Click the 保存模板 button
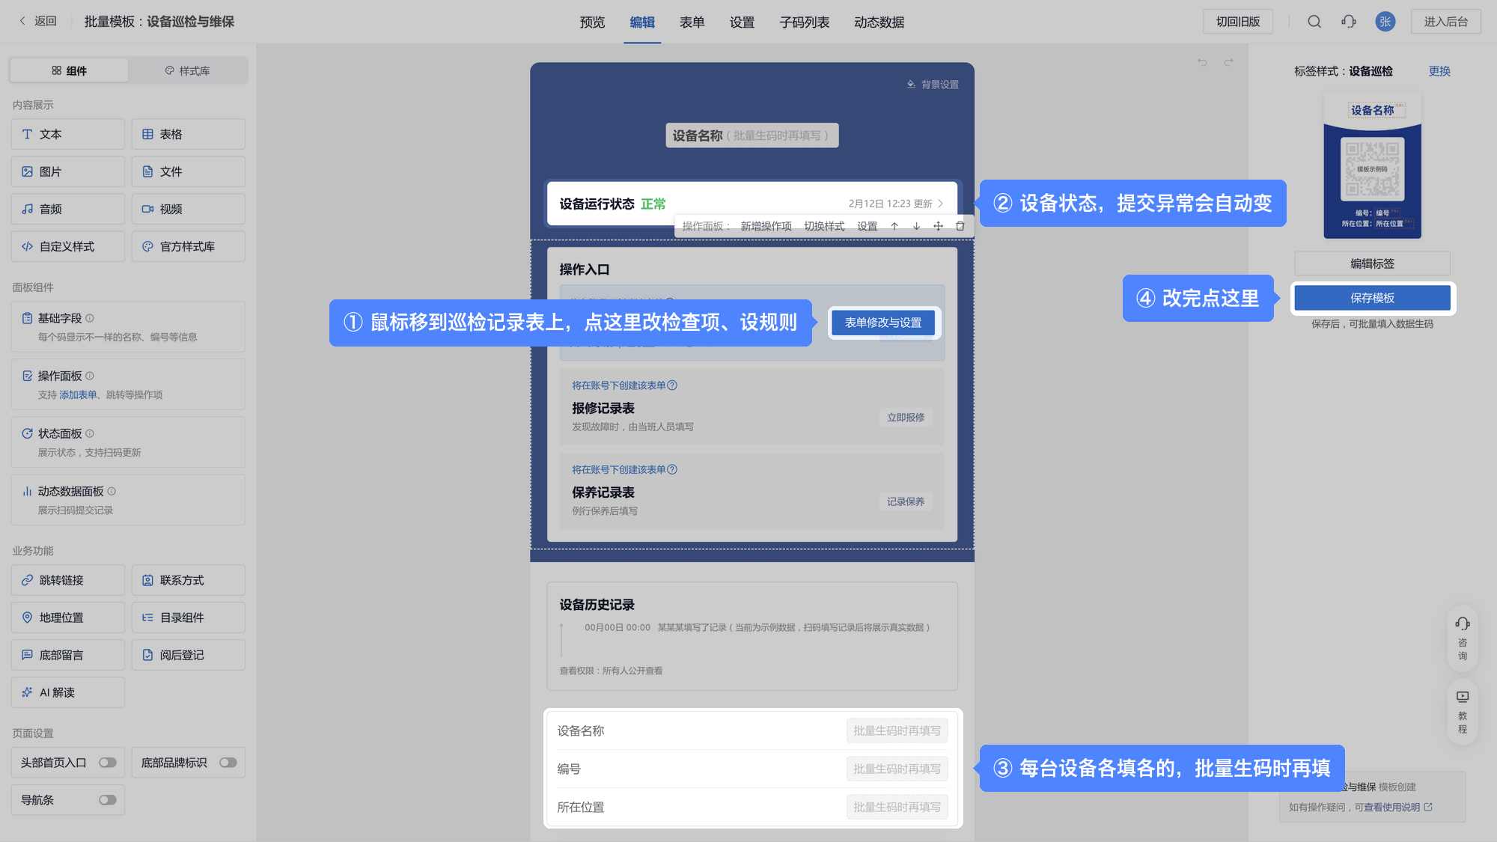This screenshot has width=1497, height=842. 1372,298
